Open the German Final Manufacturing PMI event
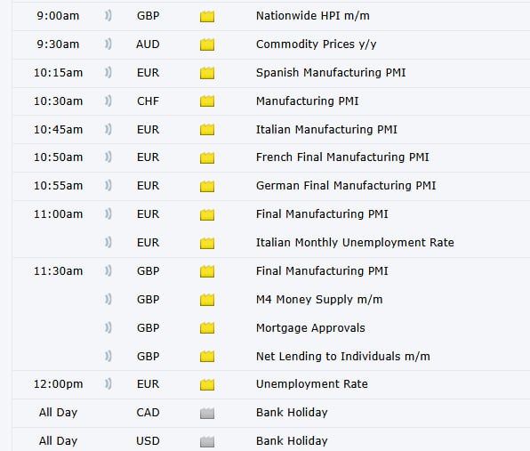Image resolution: width=530 pixels, height=451 pixels. click(x=346, y=186)
